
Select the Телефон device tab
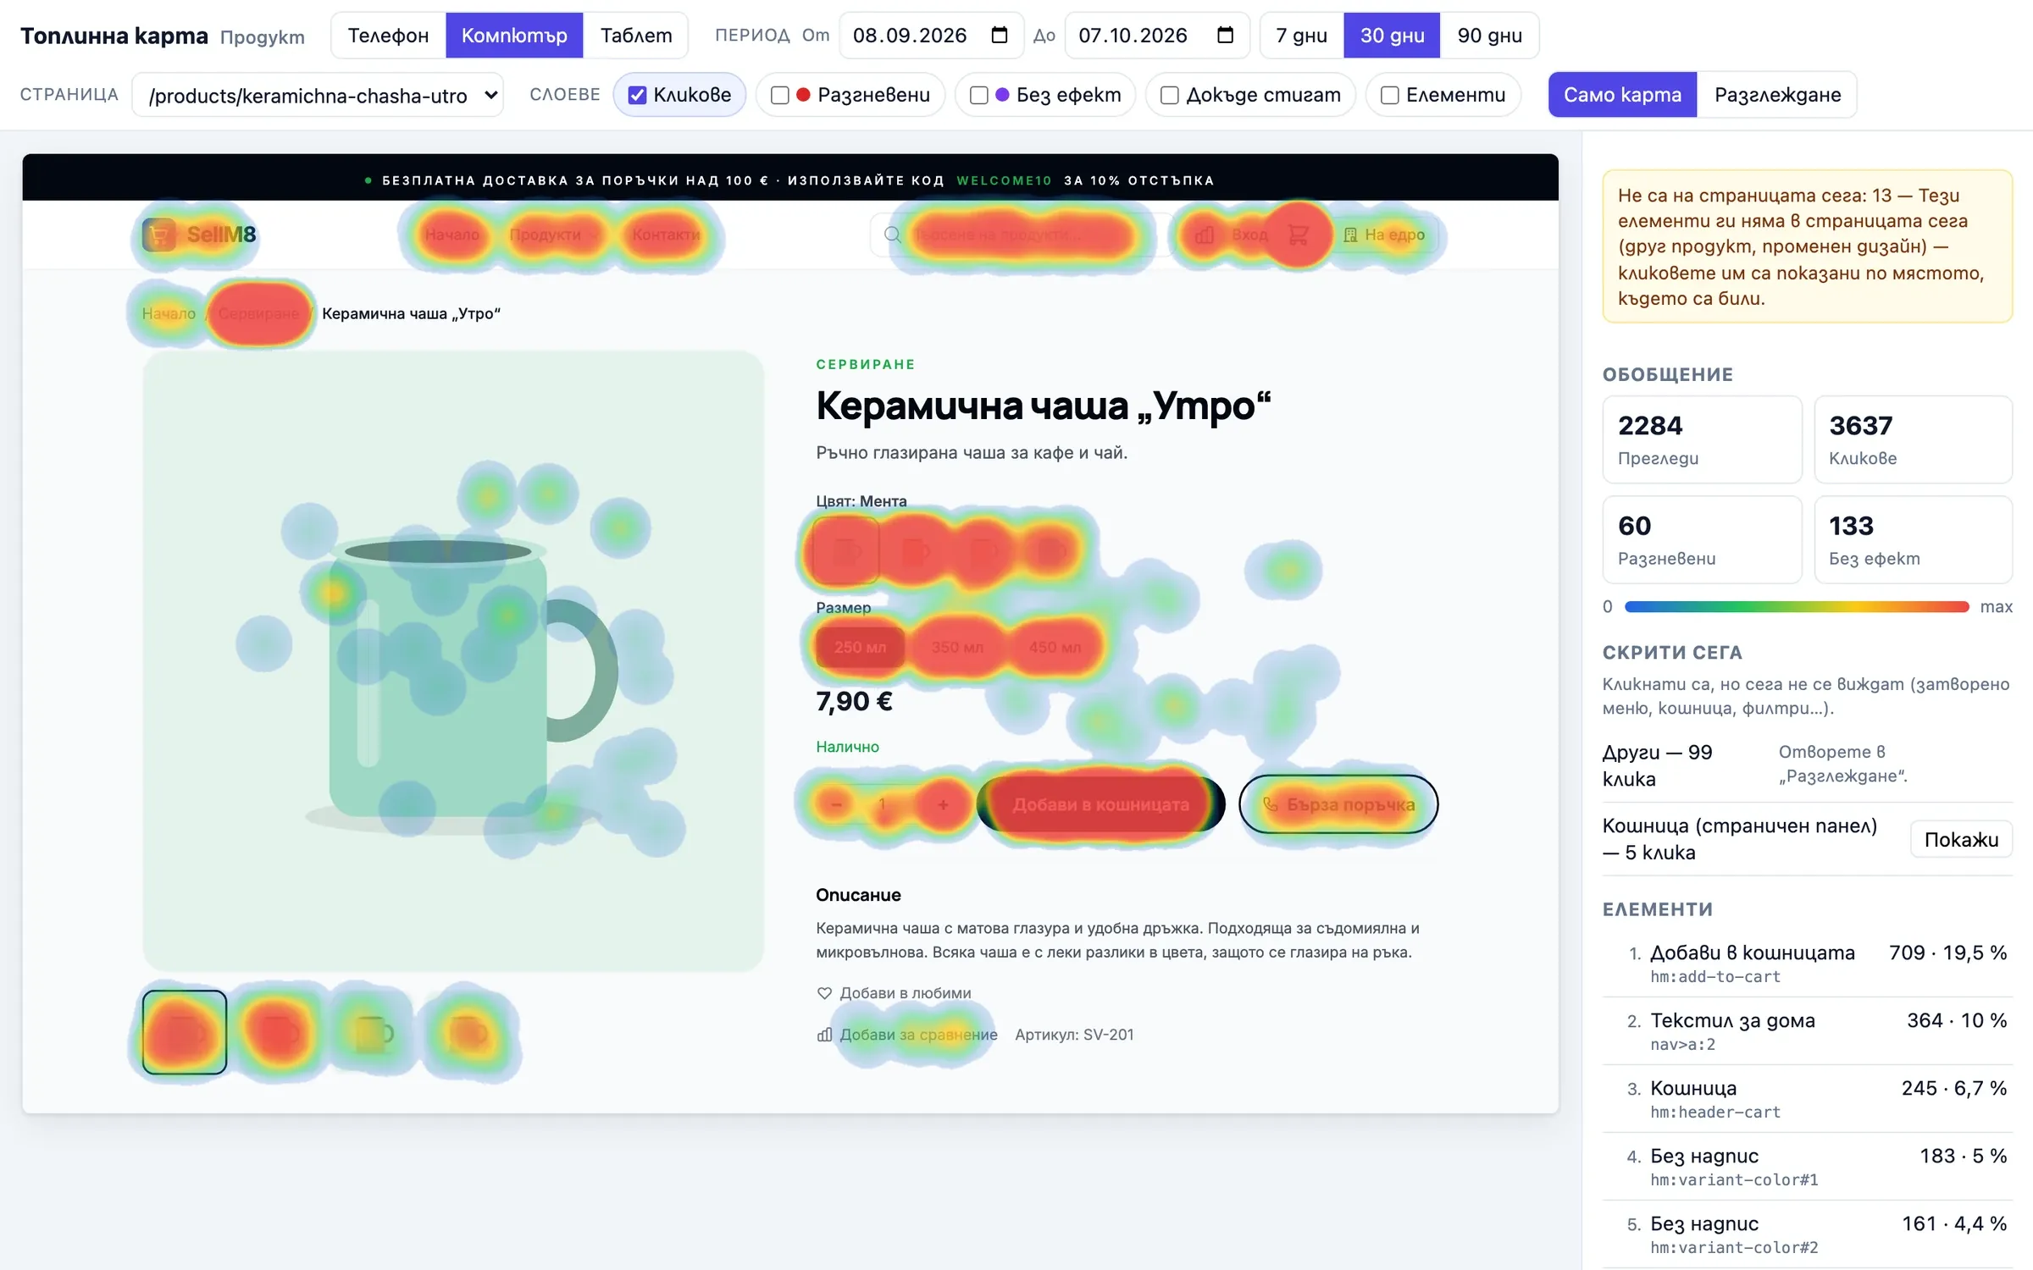pos(388,36)
